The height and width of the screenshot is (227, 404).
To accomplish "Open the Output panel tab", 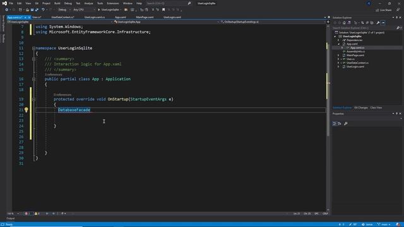I will [x=11, y=219].
